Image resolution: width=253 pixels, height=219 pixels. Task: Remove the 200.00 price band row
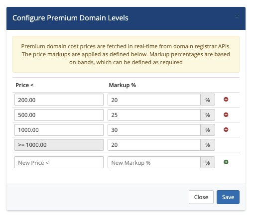[226, 100]
